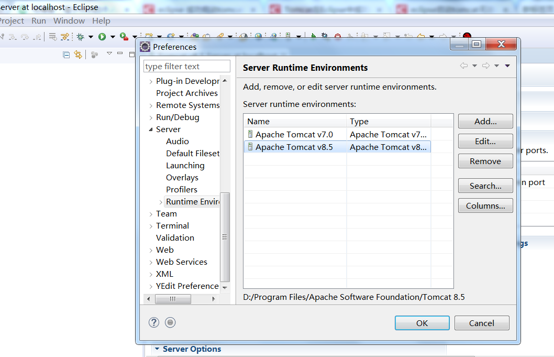554x357 pixels.
Task: Select the Audio item under Server
Action: (x=178, y=141)
